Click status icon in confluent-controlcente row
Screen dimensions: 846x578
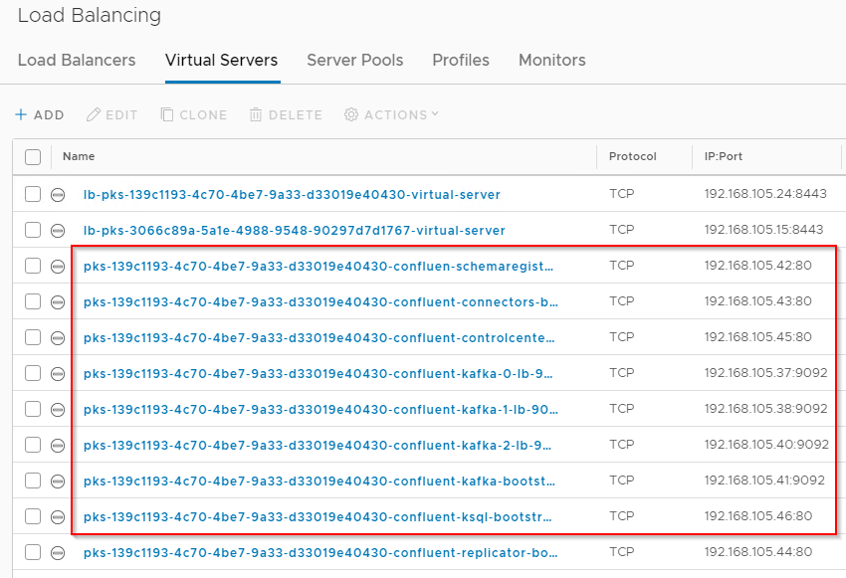58,338
